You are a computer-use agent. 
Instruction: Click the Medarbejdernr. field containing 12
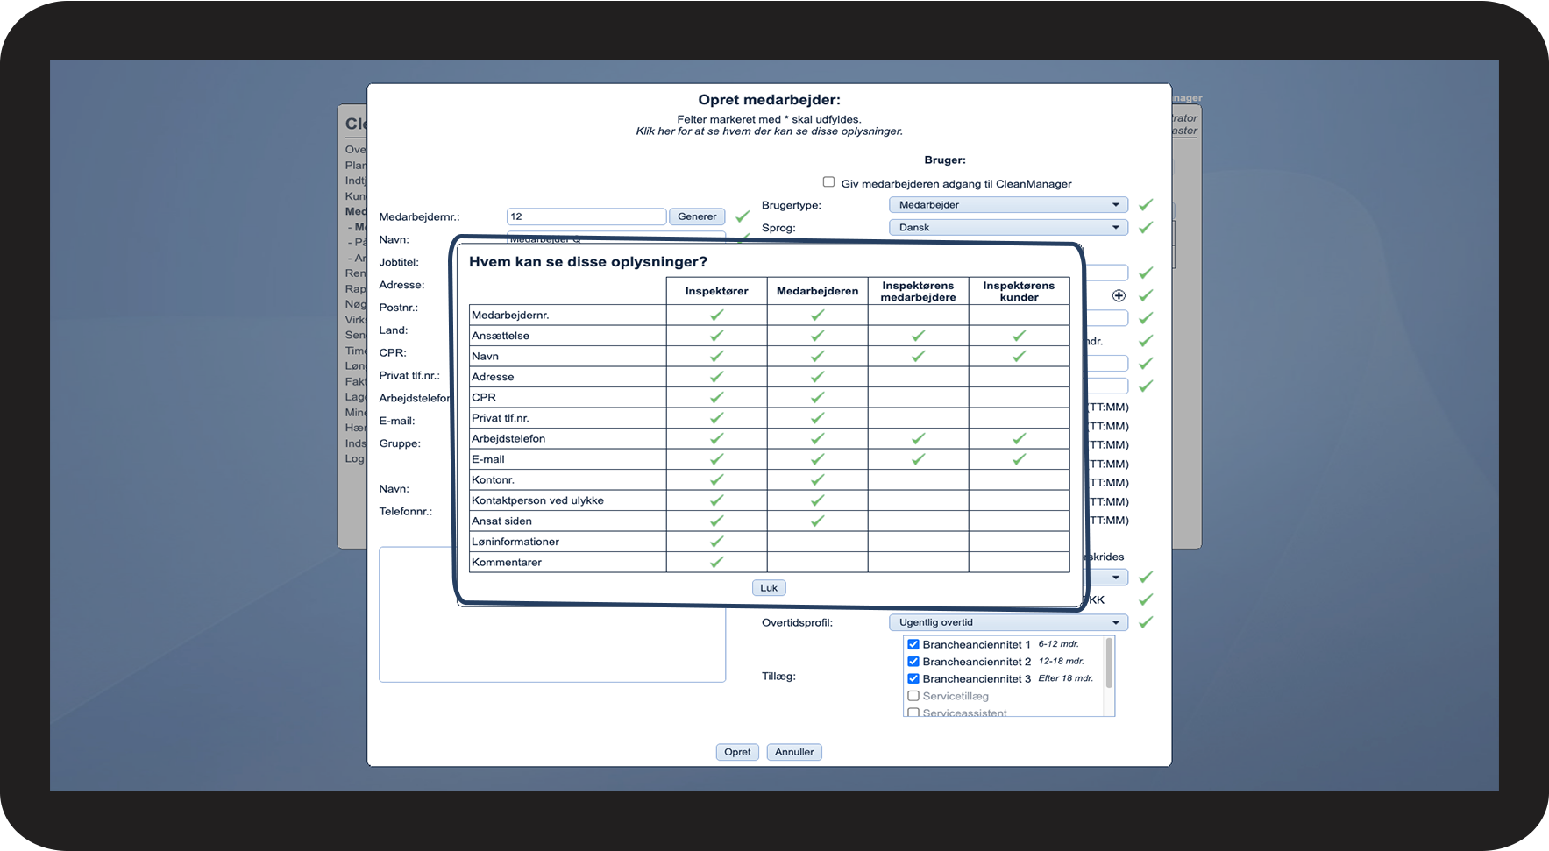[586, 216]
